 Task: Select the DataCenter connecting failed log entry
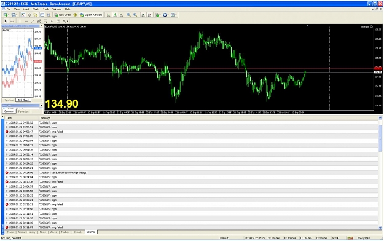(x=192, y=173)
